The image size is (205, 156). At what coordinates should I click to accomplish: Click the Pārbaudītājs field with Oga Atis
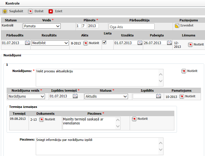[131, 26]
